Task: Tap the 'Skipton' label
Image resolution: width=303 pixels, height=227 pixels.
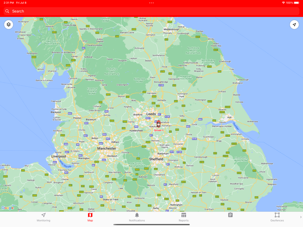Action: 121,96
